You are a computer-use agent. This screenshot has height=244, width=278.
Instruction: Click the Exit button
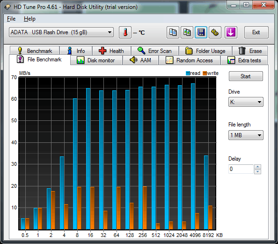pyautogui.click(x=256, y=32)
